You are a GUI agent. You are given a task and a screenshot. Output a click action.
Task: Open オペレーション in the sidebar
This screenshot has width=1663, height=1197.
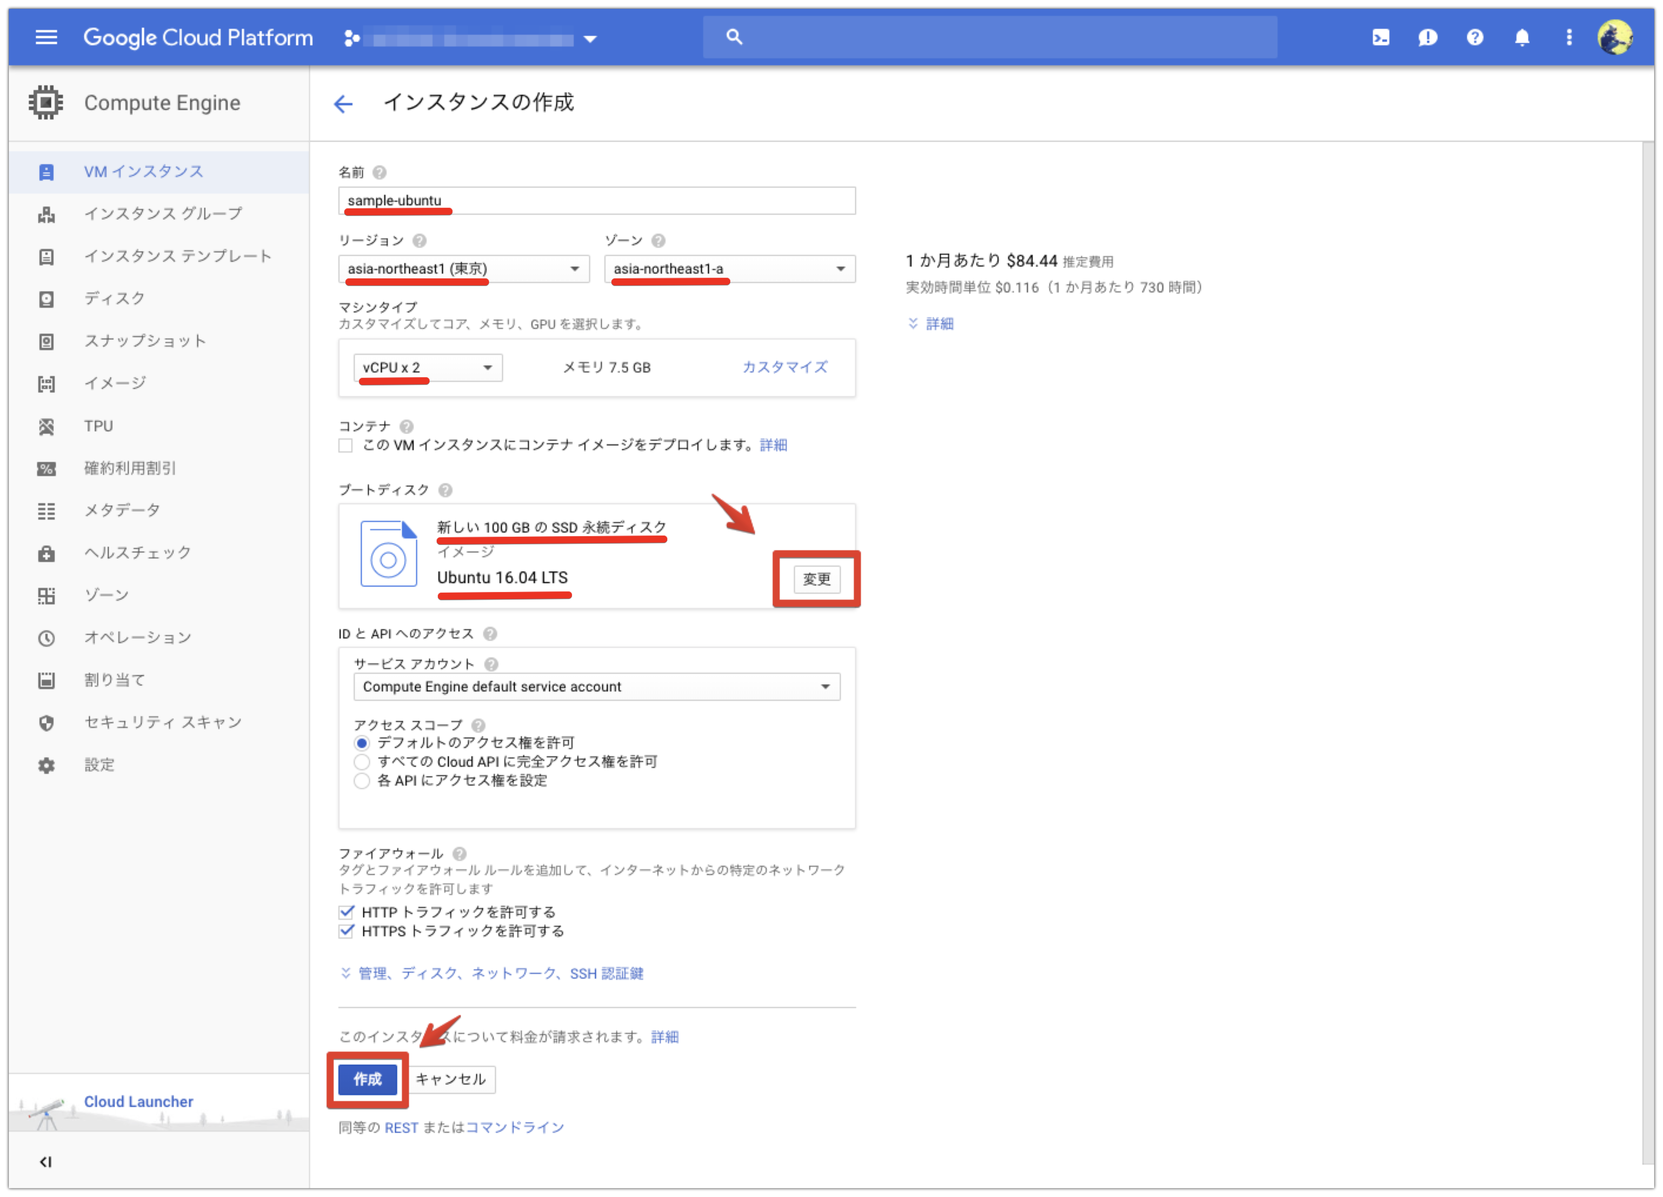pyautogui.click(x=158, y=638)
